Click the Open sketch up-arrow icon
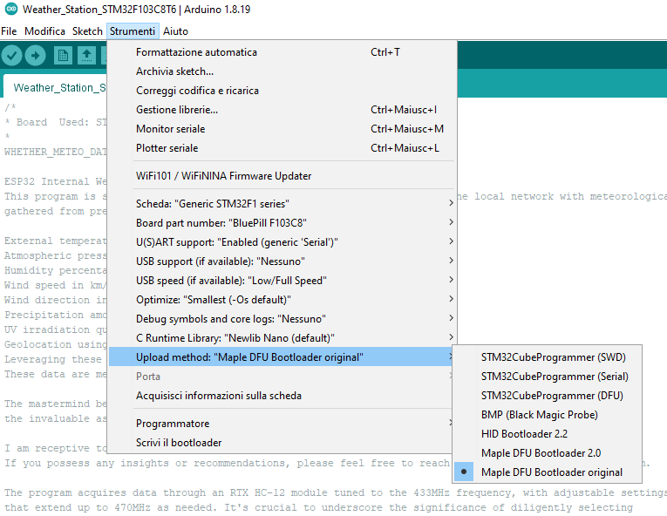Screen dimensions: 667x516 click(x=86, y=55)
